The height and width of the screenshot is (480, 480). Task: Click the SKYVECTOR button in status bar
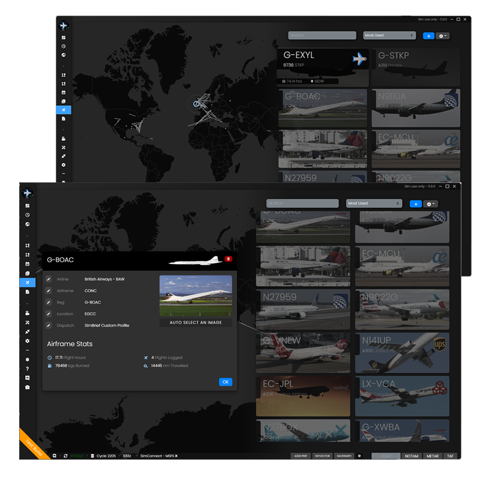[x=322, y=456]
